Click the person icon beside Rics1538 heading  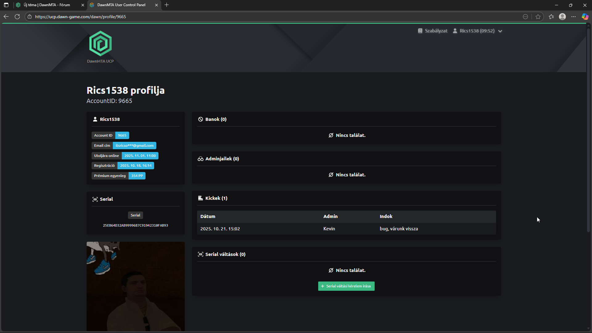pos(95,119)
